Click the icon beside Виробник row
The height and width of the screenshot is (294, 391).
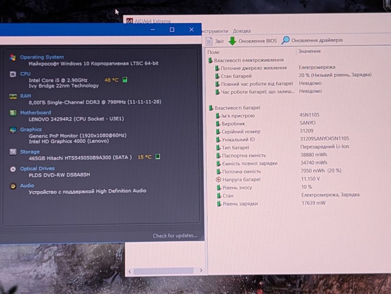click(x=218, y=123)
